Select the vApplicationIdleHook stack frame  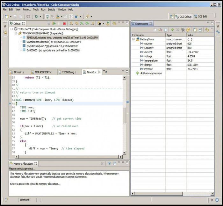coord(54,42)
